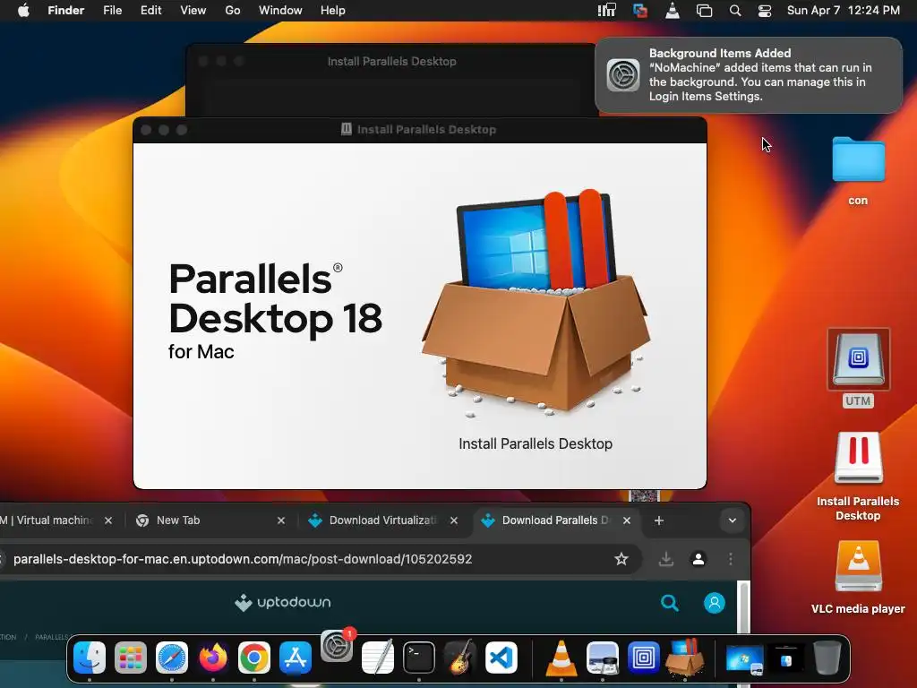The height and width of the screenshot is (688, 917).
Task: Open VLC from the Dock
Action: click(x=561, y=658)
